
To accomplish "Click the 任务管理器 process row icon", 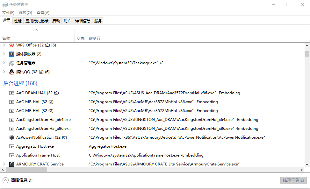I will coord(12,63).
